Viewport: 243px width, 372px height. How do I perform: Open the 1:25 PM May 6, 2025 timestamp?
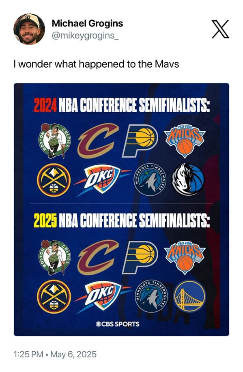[x=55, y=354]
